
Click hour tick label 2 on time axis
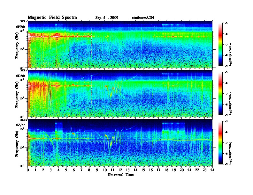(x=43, y=170)
